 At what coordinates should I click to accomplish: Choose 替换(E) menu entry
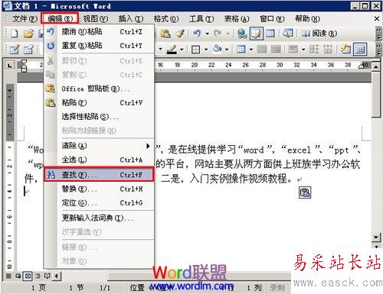pyautogui.click(x=99, y=189)
